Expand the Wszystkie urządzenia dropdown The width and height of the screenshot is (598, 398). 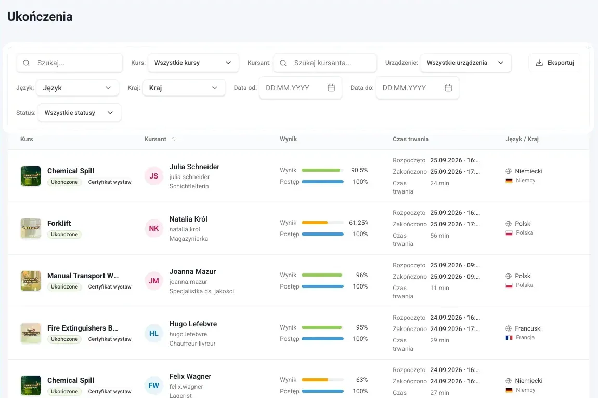465,63
